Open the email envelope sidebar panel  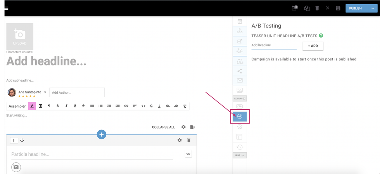(x=240, y=81)
